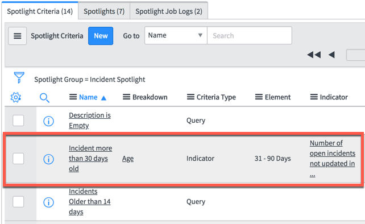Go to previous page arrow

click(331, 55)
